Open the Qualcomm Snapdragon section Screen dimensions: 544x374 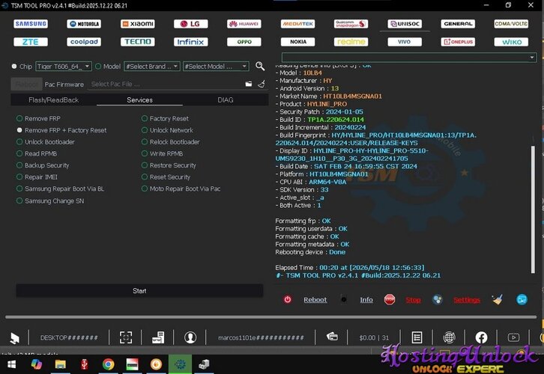pyautogui.click(x=351, y=23)
